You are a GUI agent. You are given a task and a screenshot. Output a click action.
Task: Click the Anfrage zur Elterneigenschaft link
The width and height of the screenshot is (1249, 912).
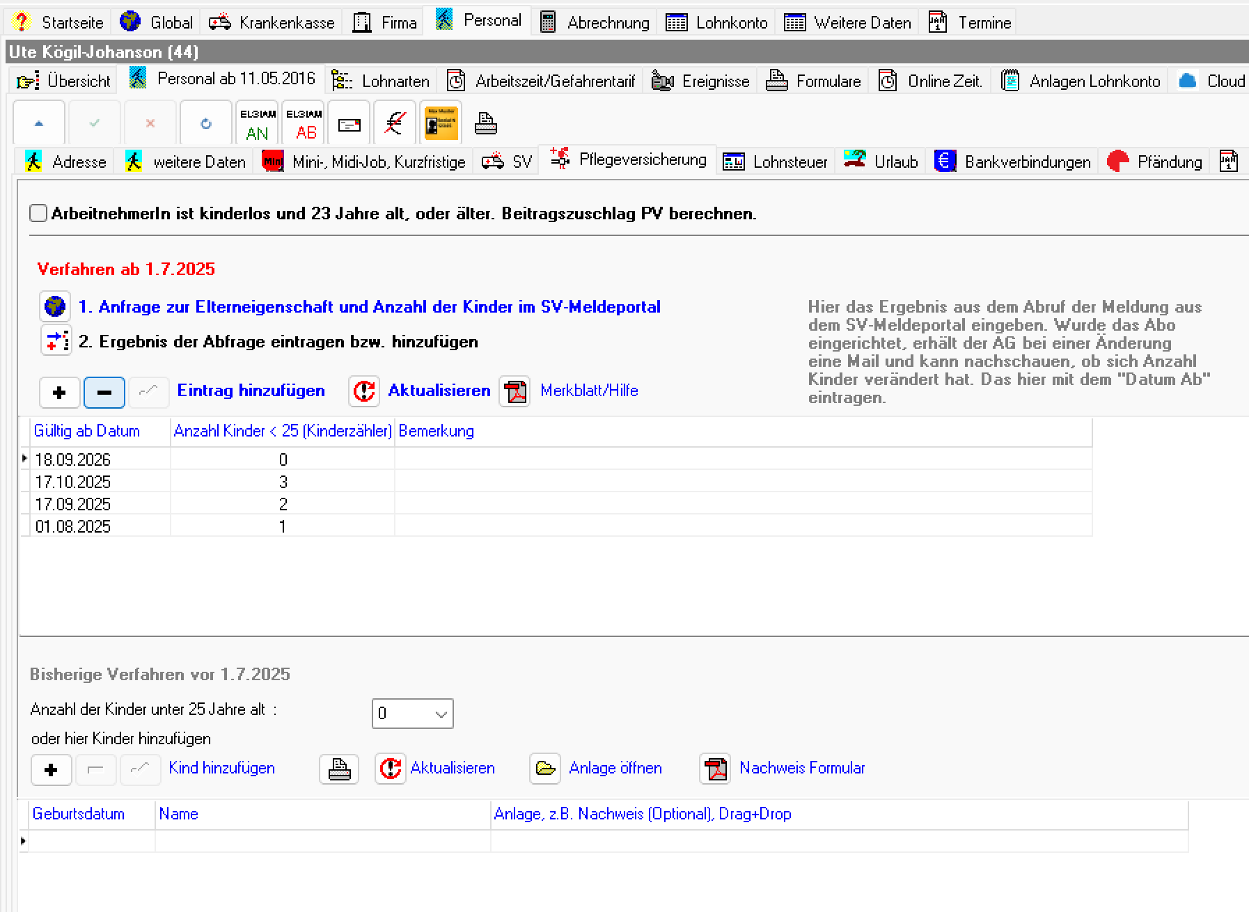[x=369, y=307]
